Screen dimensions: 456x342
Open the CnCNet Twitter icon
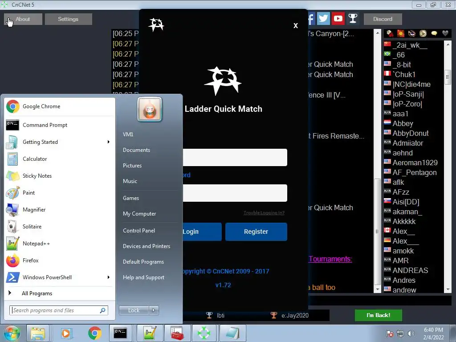[323, 19]
